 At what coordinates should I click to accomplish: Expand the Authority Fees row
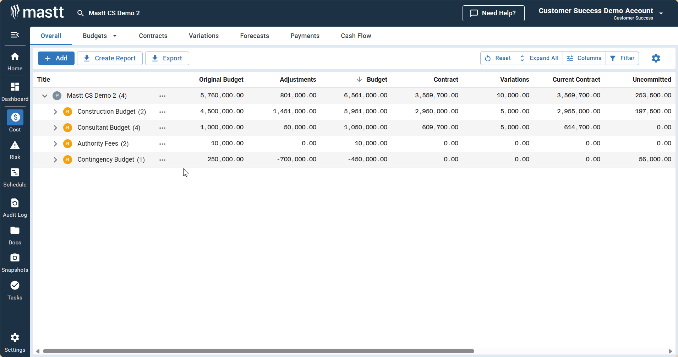pos(55,144)
